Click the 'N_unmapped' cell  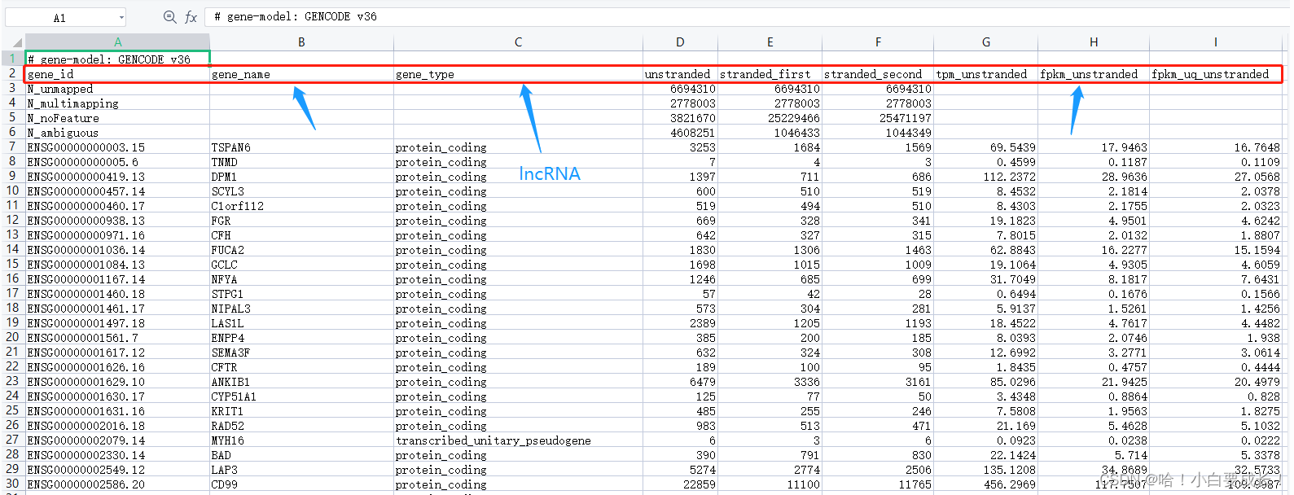[117, 89]
